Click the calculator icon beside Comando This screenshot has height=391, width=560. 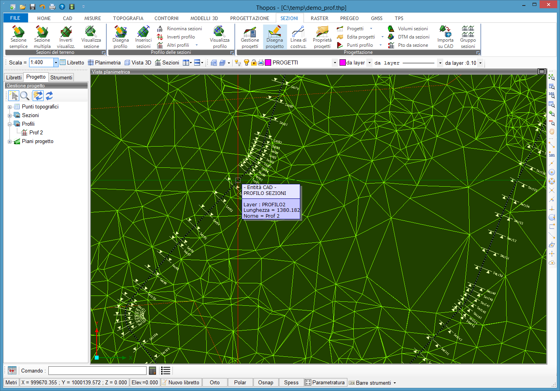coord(152,371)
